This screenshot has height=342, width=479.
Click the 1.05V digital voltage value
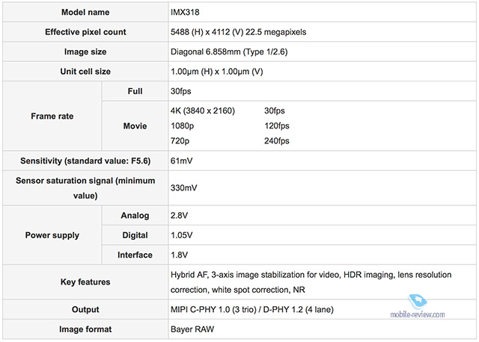coord(183,235)
